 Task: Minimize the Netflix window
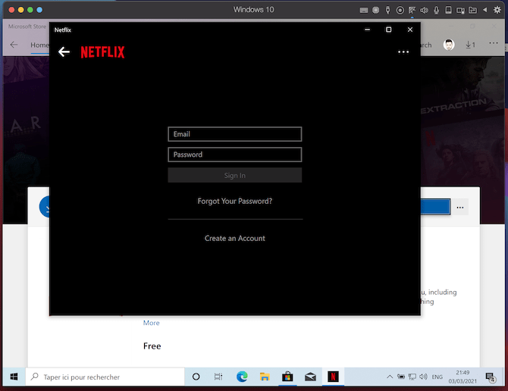[367, 30]
